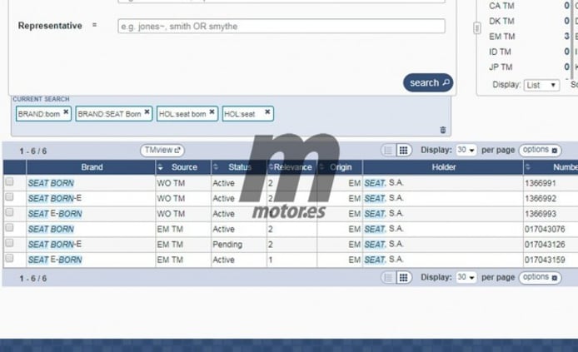Tick checkbox for SEAT E-BORN EM TM row

pyautogui.click(x=9, y=258)
